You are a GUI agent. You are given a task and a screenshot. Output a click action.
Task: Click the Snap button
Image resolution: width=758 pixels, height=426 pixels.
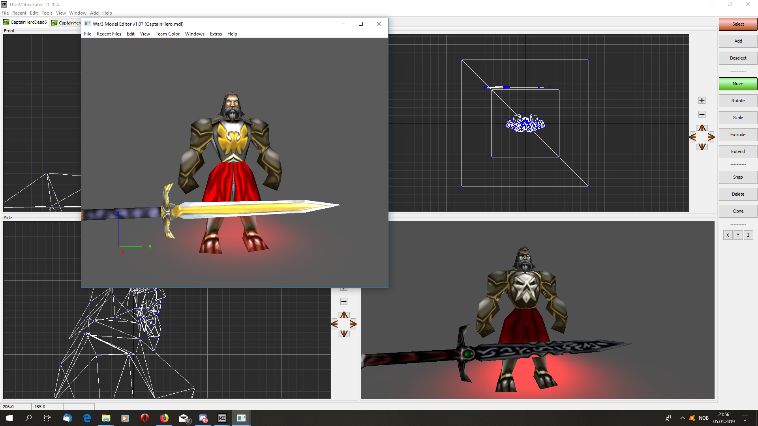click(738, 177)
